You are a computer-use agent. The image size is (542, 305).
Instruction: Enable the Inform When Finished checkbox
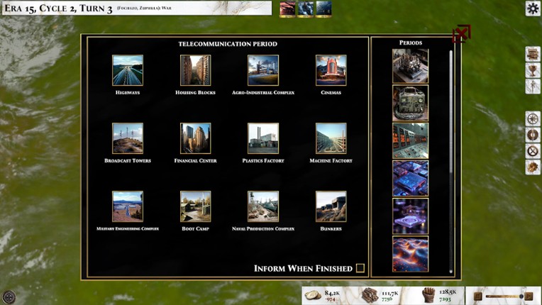coord(360,268)
